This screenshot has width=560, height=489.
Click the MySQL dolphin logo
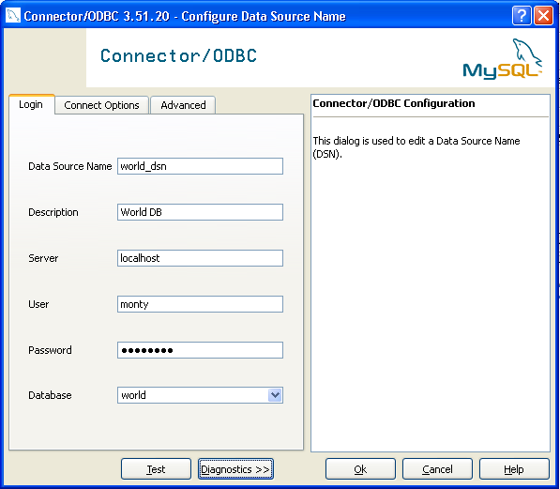(x=503, y=58)
